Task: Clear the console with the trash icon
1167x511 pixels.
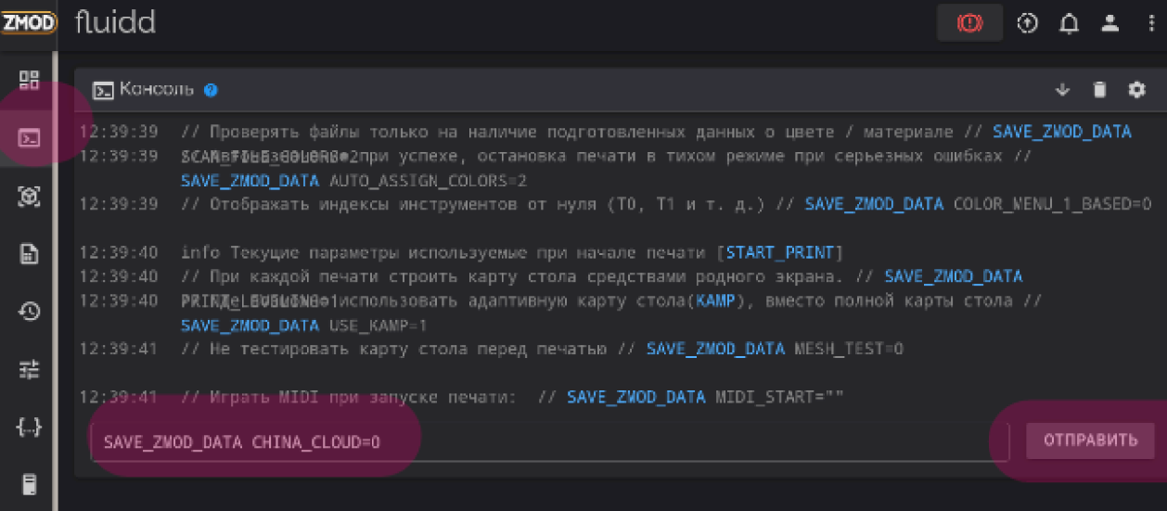Action: pyautogui.click(x=1099, y=90)
